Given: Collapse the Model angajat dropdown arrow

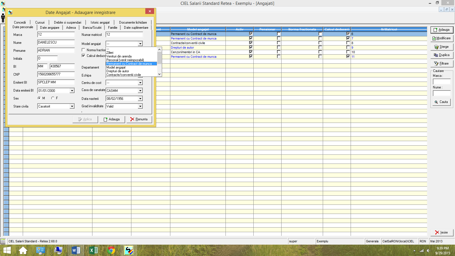Looking at the screenshot, I should (x=140, y=44).
